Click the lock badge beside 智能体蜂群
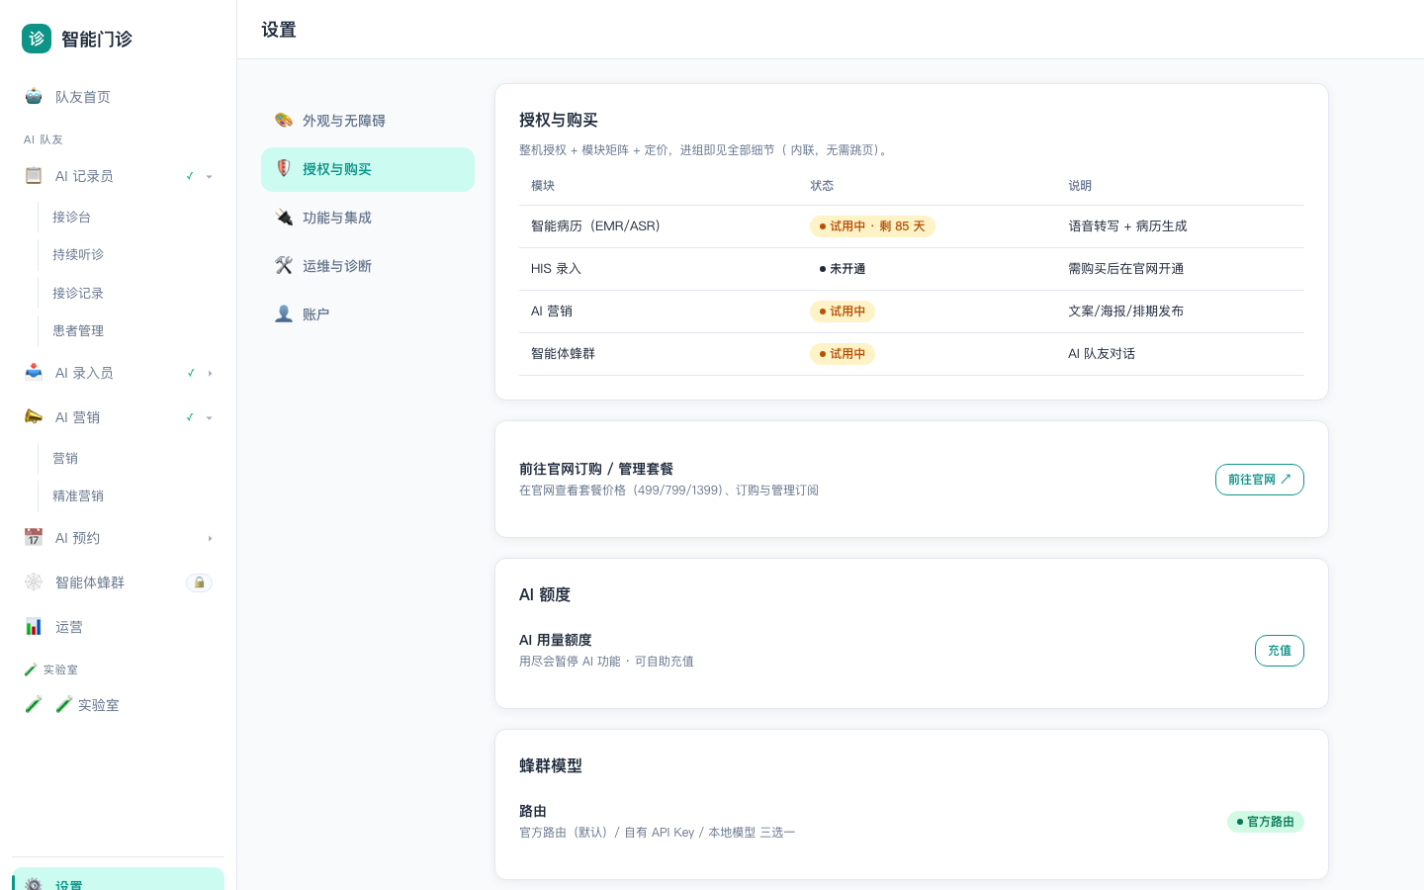Viewport: 1424px width, 890px height. (199, 582)
